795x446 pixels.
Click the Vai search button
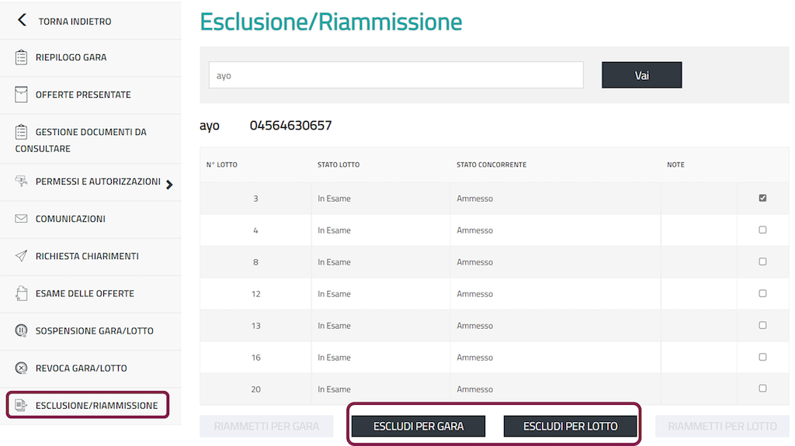pos(641,75)
